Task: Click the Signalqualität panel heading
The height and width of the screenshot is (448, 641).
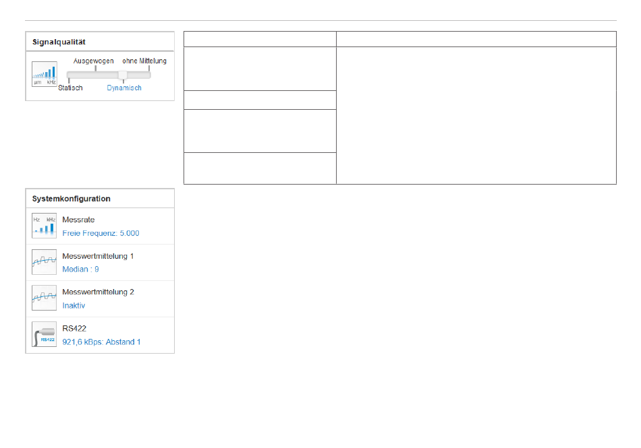Action: tap(59, 42)
